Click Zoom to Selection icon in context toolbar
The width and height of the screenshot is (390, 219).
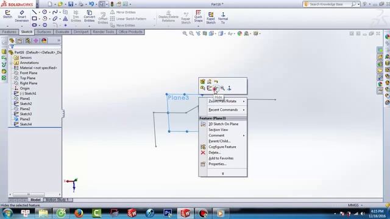pyautogui.click(x=222, y=88)
